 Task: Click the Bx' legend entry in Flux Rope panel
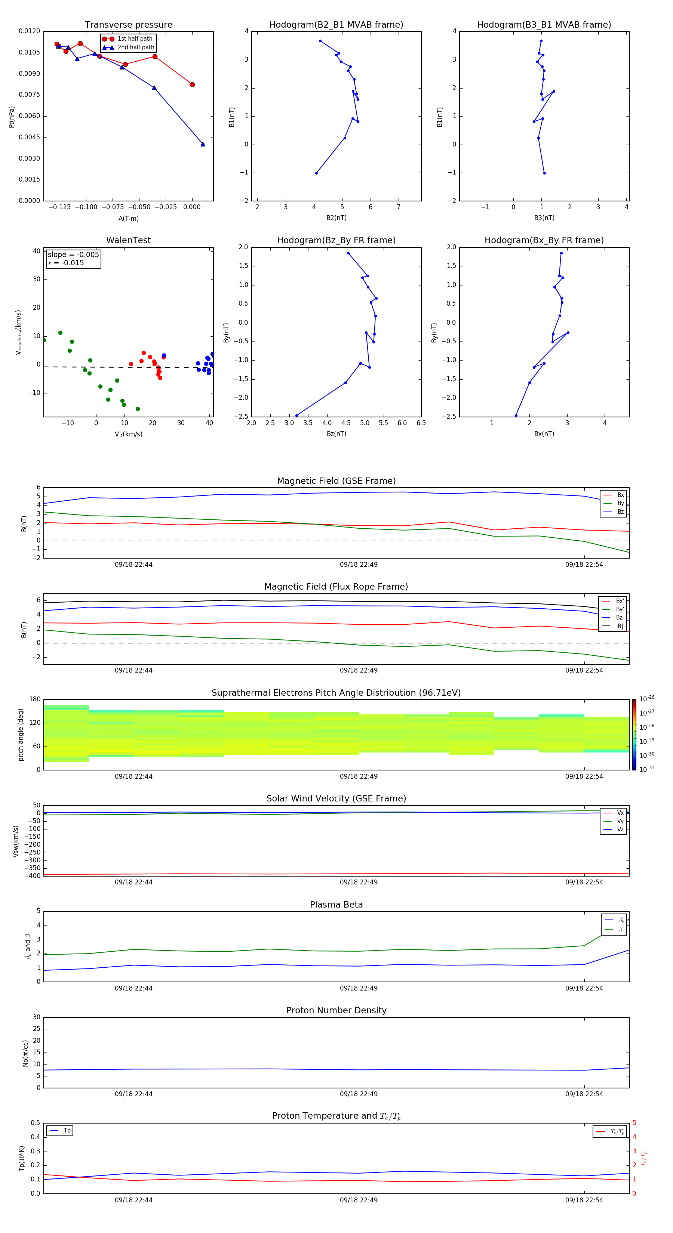(613, 601)
